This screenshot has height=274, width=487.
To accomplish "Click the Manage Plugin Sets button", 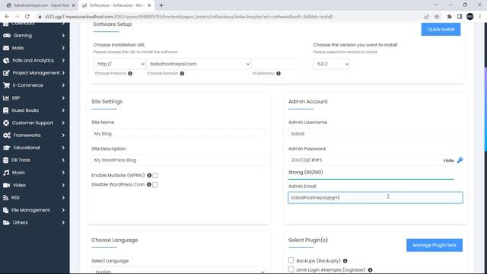I will [434, 245].
